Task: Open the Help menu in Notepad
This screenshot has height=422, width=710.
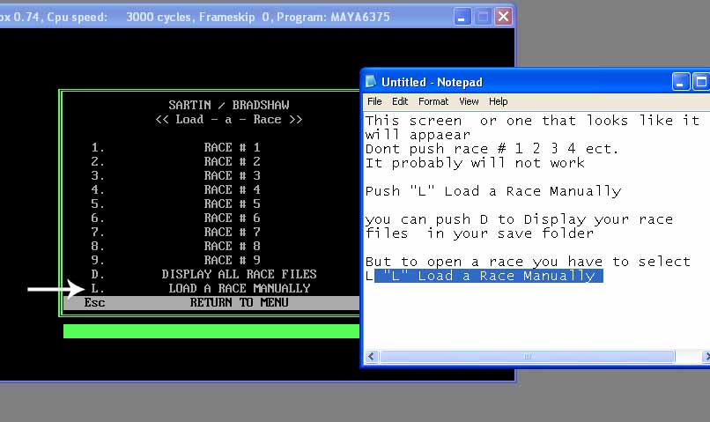Action: click(x=498, y=101)
